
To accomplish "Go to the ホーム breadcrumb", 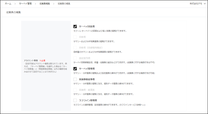I will [8, 4].
